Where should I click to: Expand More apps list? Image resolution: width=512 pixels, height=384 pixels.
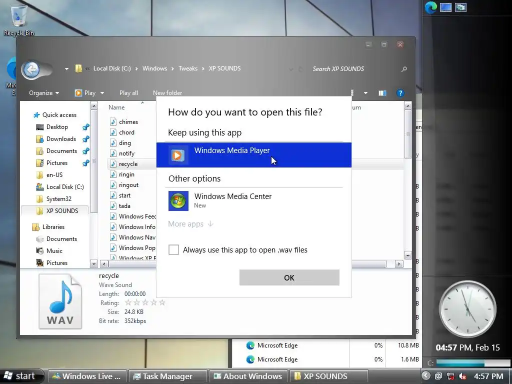(x=191, y=224)
